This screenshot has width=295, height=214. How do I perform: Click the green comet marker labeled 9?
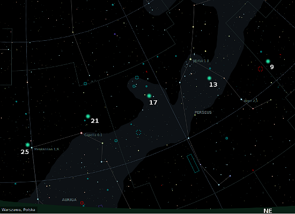click(x=268, y=61)
